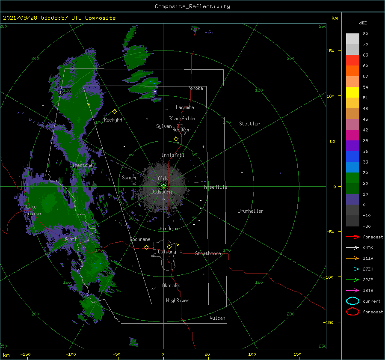Click the Calgary city label
This screenshot has width=385, height=360.
pos(167,252)
